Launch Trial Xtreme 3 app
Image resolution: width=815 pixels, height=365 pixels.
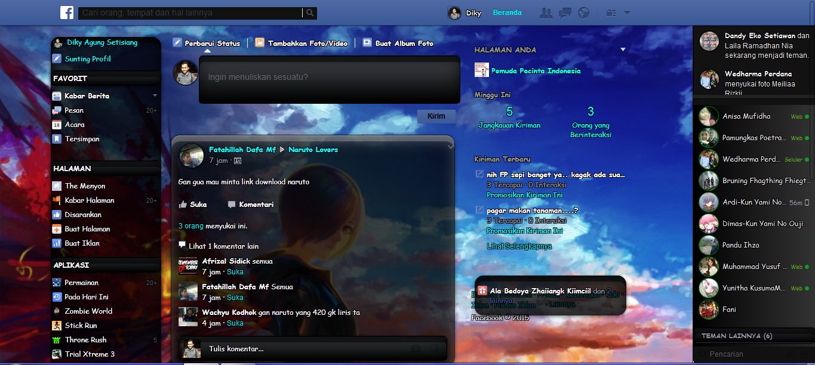[x=90, y=354]
